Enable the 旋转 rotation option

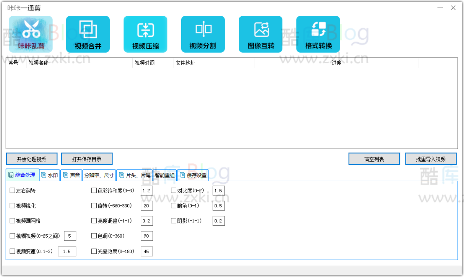pyautogui.click(x=94, y=205)
